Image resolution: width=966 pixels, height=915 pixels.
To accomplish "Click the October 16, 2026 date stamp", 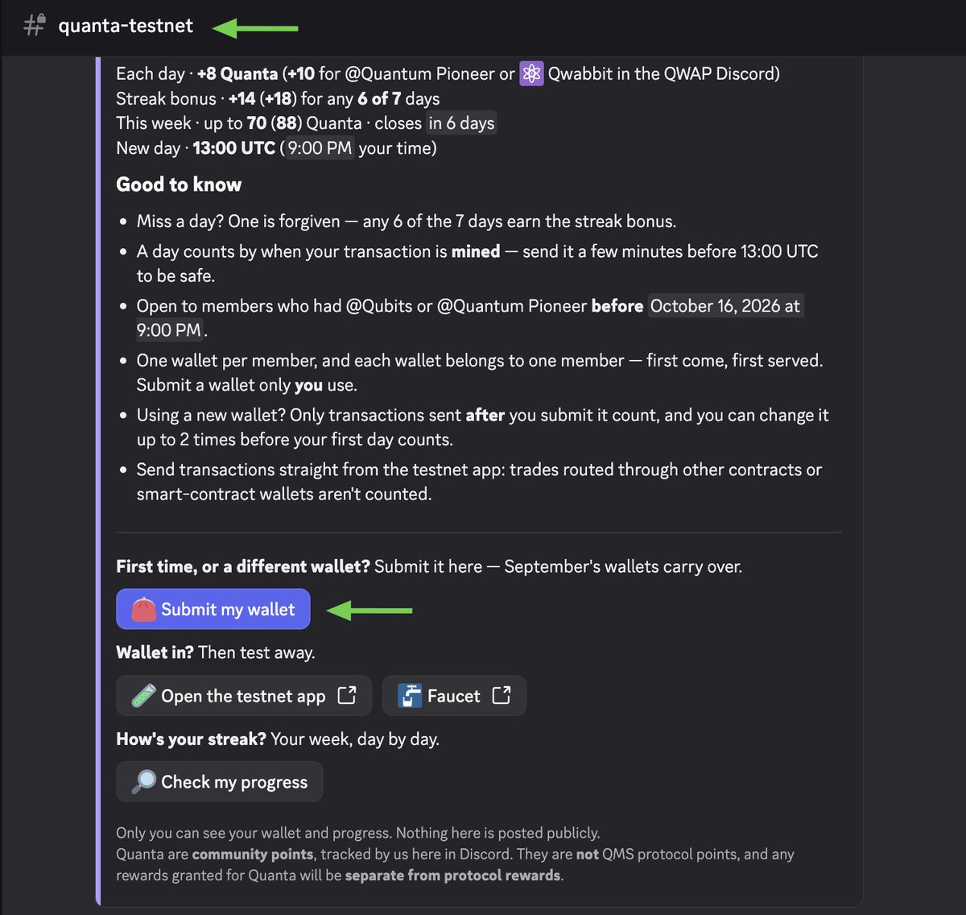I will click(725, 306).
